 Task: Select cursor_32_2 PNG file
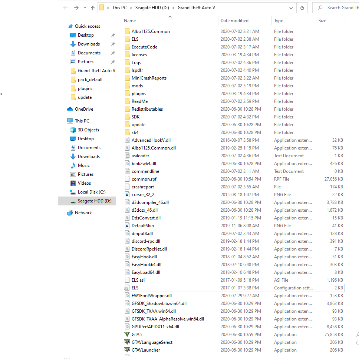tap(143, 195)
